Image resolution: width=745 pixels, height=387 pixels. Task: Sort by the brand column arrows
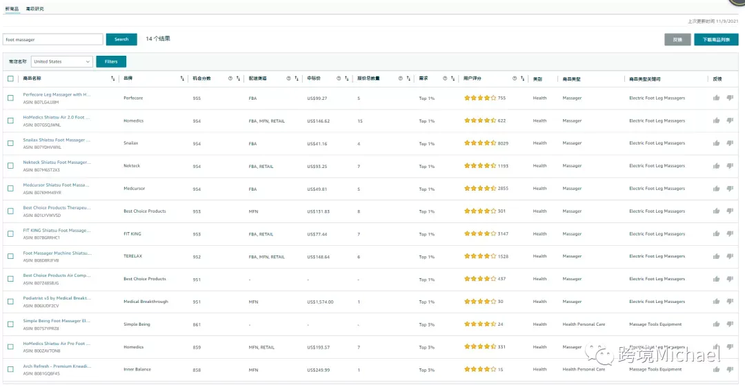tap(182, 79)
